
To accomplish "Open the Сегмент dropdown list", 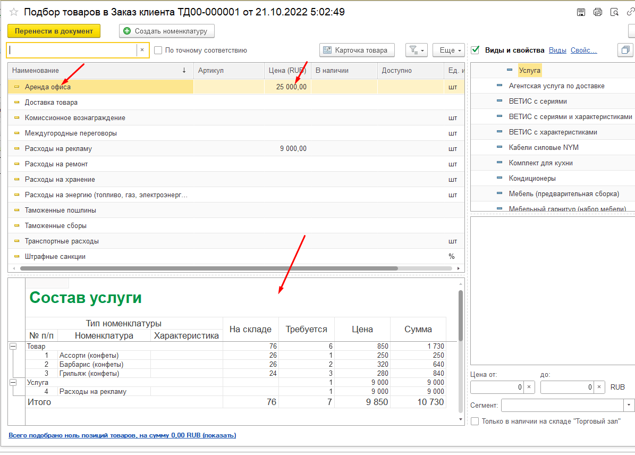I will pyautogui.click(x=629, y=405).
